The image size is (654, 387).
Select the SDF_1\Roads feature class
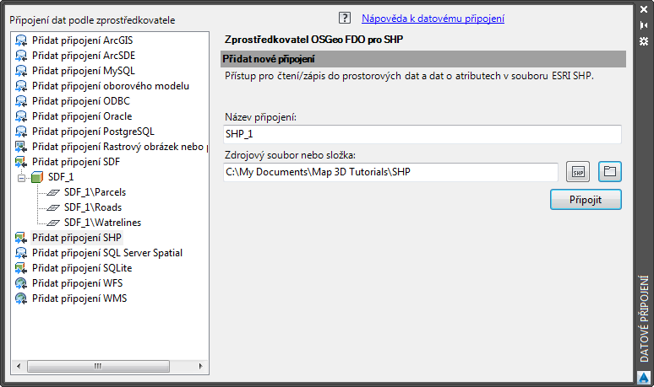[92, 207]
